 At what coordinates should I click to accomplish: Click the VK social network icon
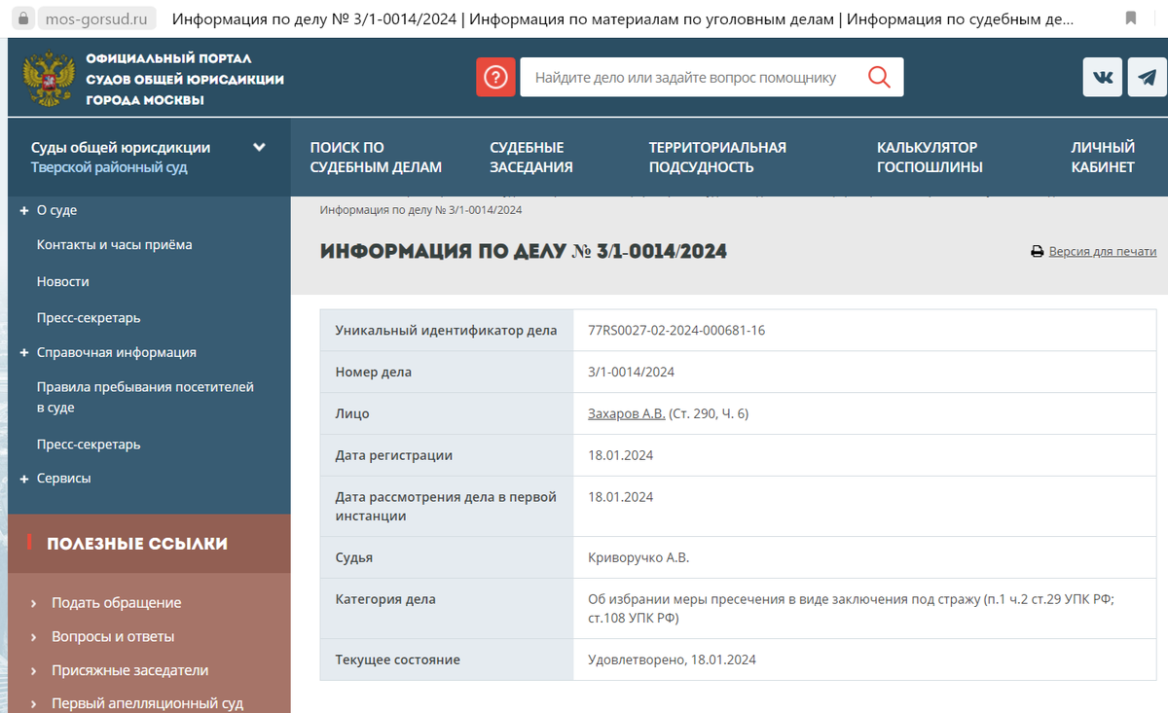coord(1102,77)
